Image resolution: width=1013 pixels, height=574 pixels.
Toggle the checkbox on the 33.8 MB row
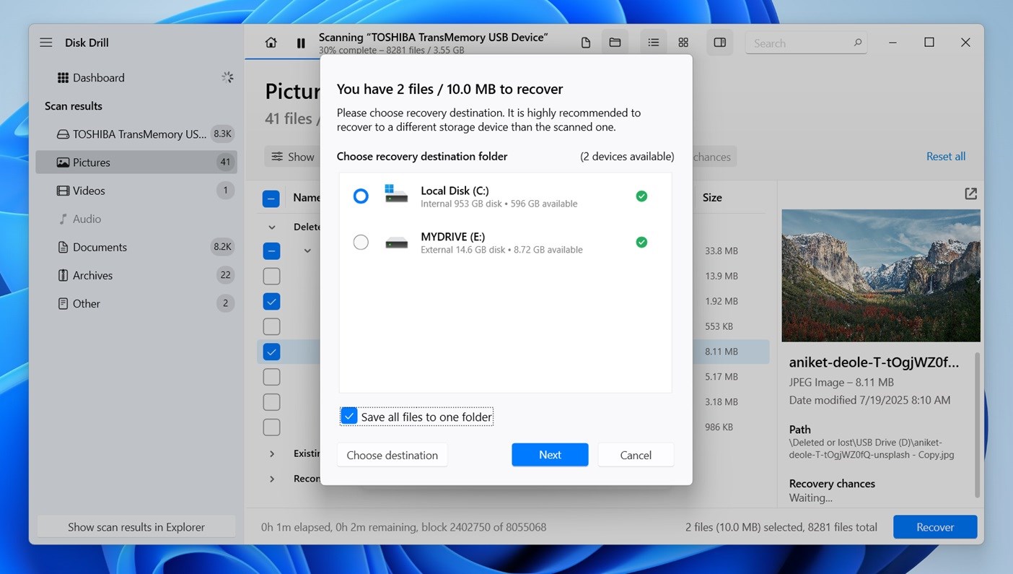(x=271, y=251)
